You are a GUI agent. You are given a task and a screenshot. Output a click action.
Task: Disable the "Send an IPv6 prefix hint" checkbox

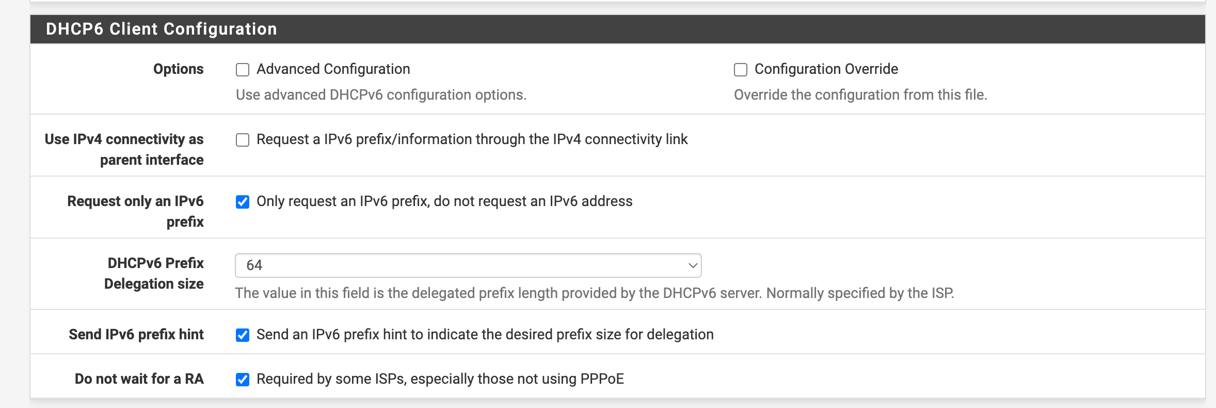point(243,335)
